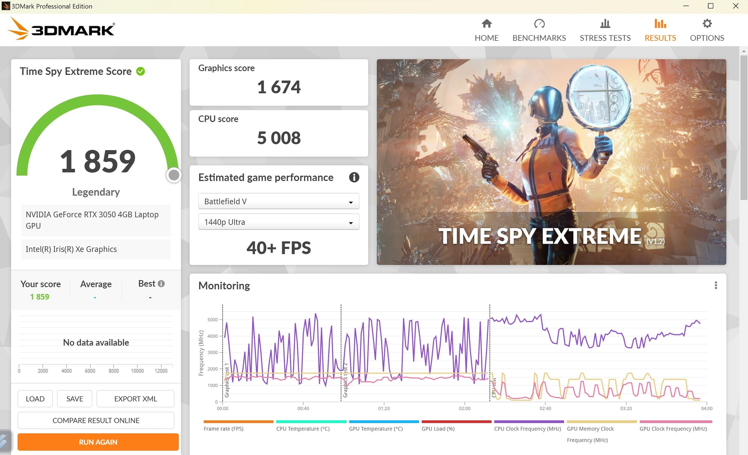The width and height of the screenshot is (748, 455).
Task: Switch to HOME tab label
Action: [486, 38]
